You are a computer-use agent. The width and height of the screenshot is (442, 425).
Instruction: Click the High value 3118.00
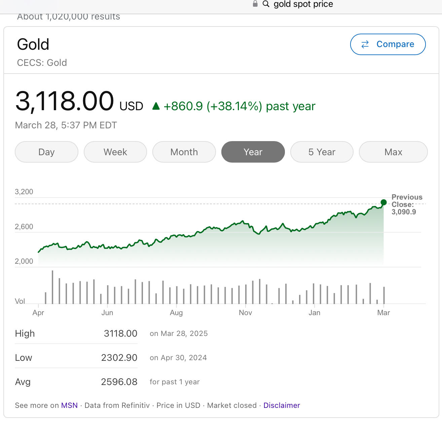(x=120, y=334)
